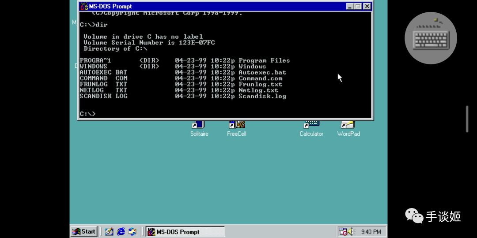This screenshot has height=238, width=477.
Task: Click the 9:40 PM system clock
Action: pos(371,232)
